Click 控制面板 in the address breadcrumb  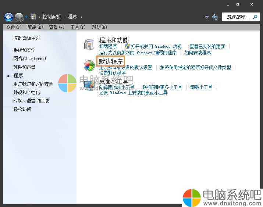coord(51,17)
